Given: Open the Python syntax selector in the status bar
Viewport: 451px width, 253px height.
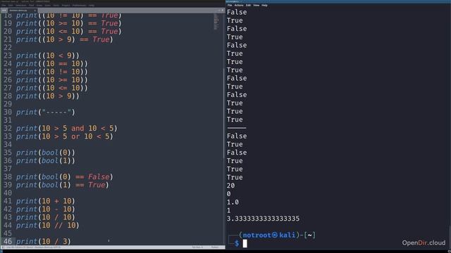Looking at the screenshot, I should 215,247.
